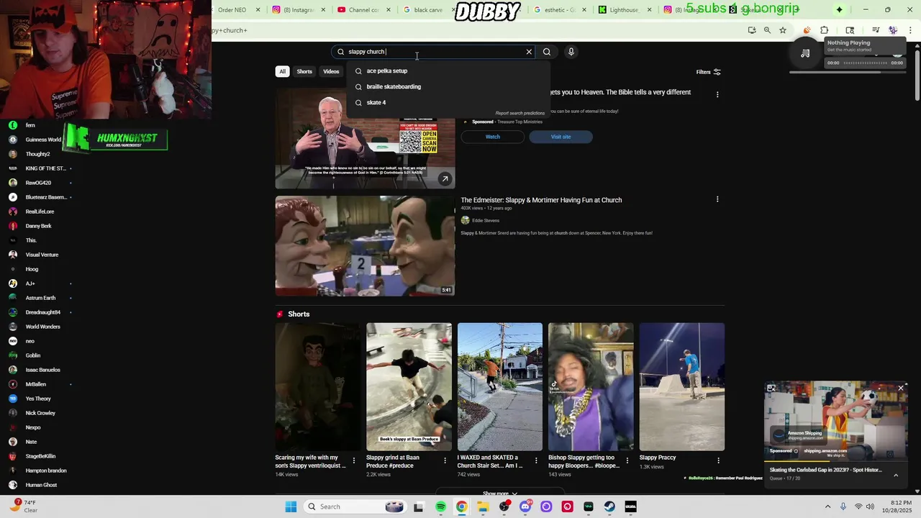Open Steam from the taskbar

tap(609, 506)
